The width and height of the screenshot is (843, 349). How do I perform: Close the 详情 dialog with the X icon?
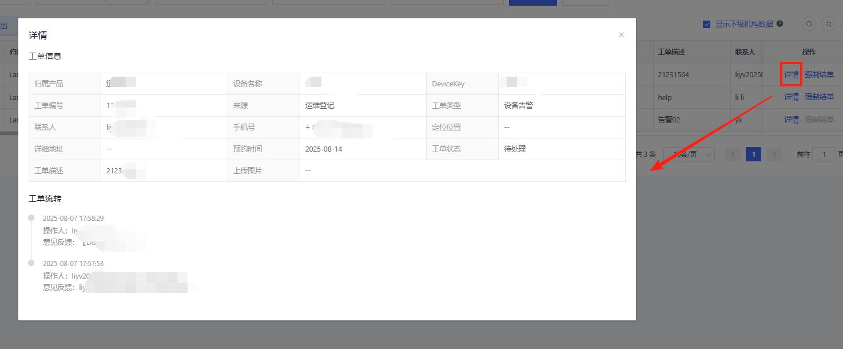click(x=621, y=35)
